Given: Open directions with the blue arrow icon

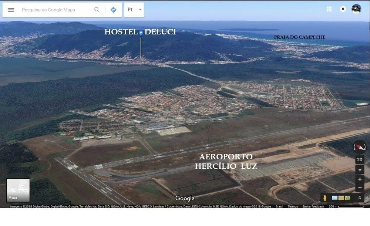Looking at the screenshot, I should tap(114, 10).
